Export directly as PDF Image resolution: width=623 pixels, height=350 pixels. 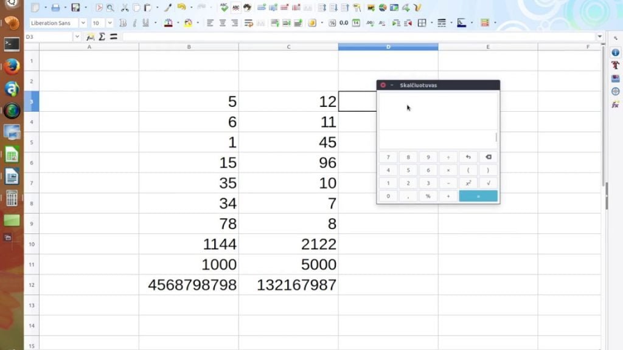[x=99, y=7]
